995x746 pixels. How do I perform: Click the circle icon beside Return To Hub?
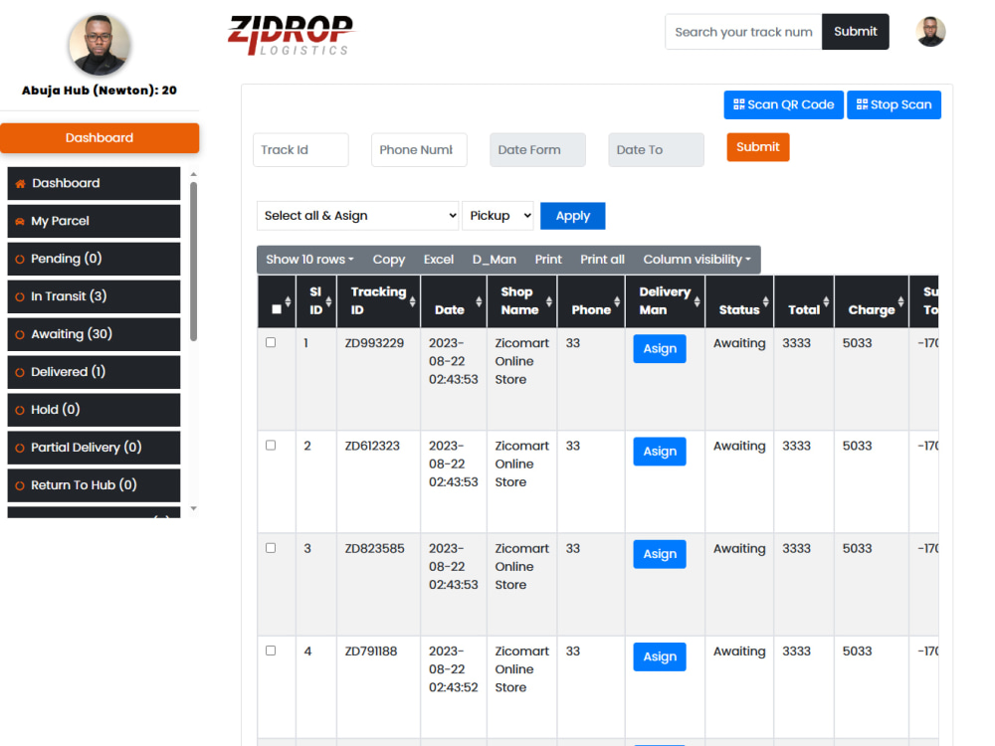(20, 485)
